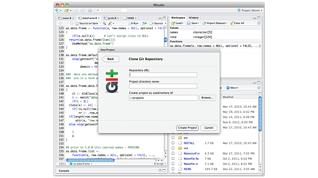This screenshot has height=178, width=318.
Task: Check the box next to INSTALL file
Action: [x=173, y=143]
